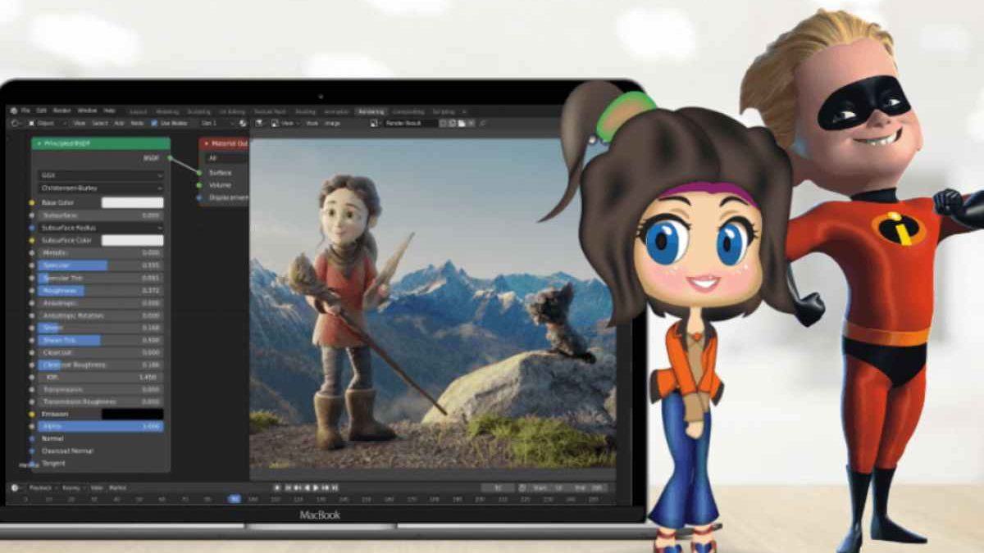Play the animation forward
This screenshot has height=553, width=984.
316,487
